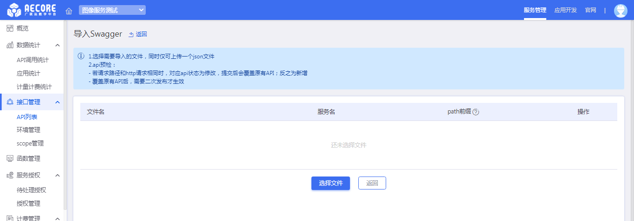Click the return arrow icon beside 导入Swagger

click(131, 34)
